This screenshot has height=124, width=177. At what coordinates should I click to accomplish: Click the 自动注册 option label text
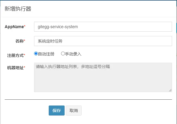click(46, 54)
